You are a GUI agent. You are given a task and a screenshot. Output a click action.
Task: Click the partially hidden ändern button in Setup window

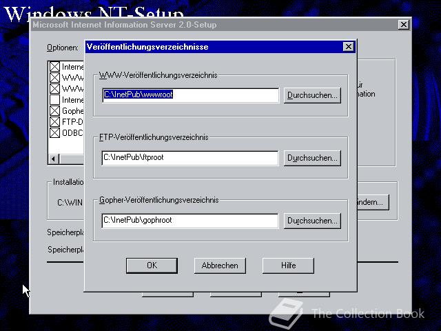(x=373, y=202)
